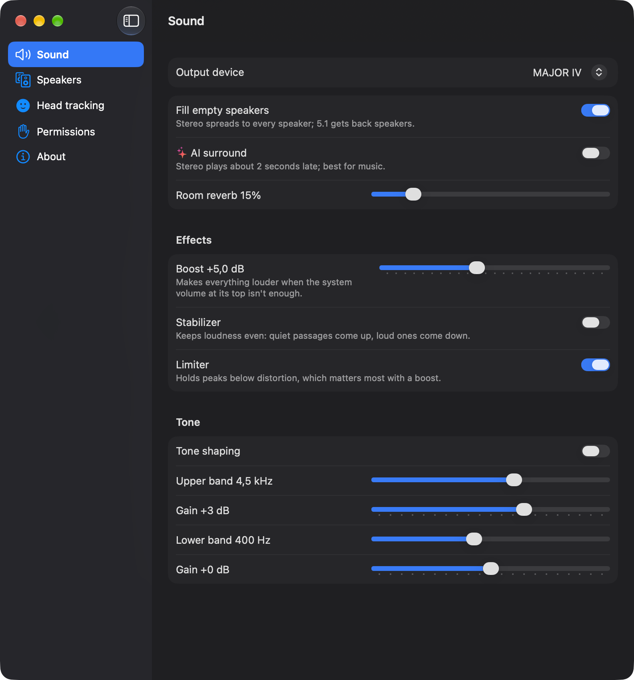Open the About section
The image size is (634, 680).
pos(76,157)
